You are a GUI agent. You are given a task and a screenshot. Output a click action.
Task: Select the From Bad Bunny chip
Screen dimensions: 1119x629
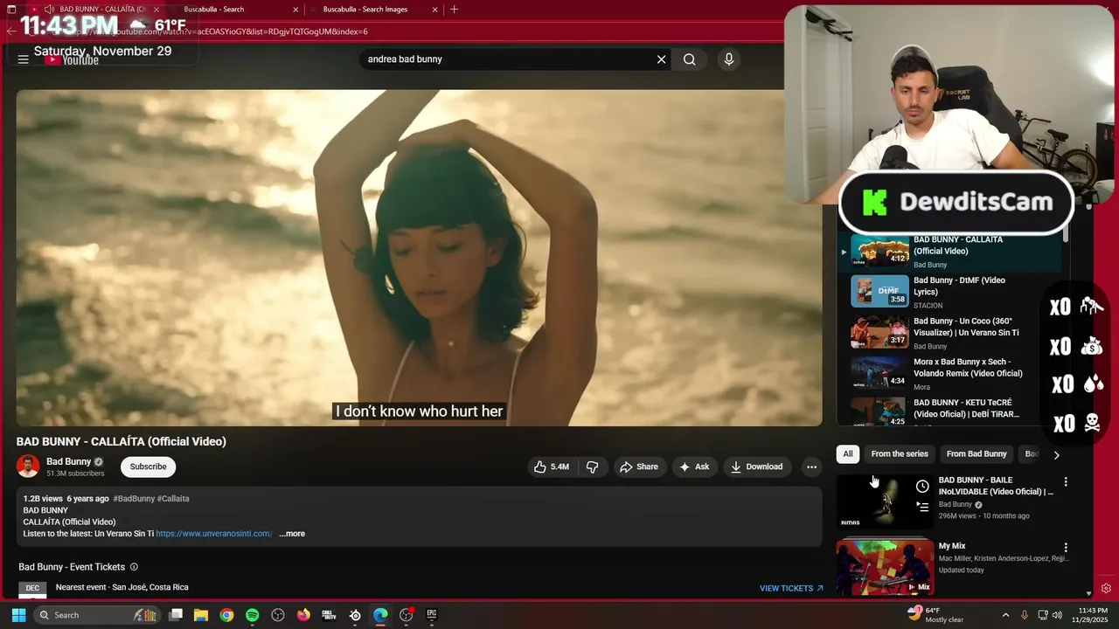(977, 453)
